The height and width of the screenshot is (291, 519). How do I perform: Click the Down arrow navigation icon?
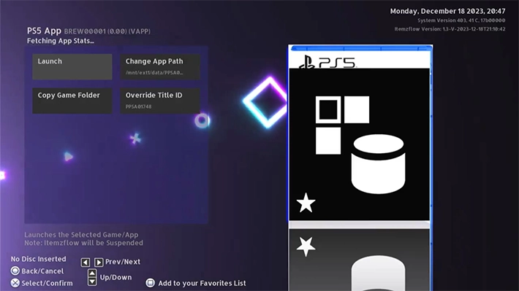pos(92,282)
